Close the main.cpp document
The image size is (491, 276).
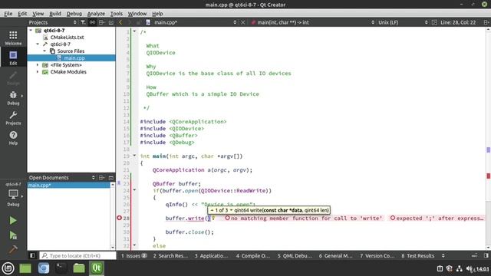242,22
